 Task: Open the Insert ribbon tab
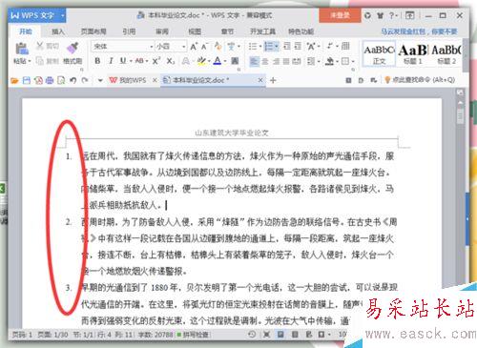click(x=58, y=31)
